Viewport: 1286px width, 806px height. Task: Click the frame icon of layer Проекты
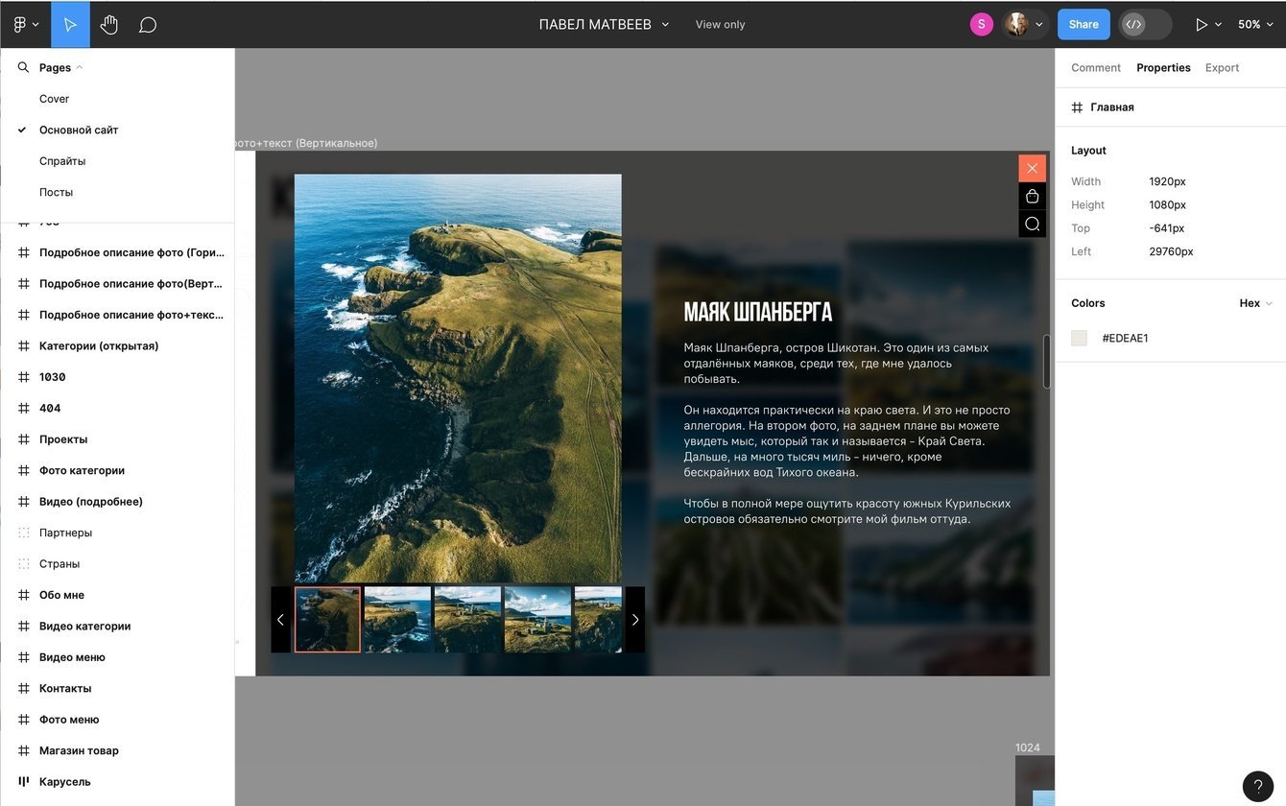coord(24,439)
